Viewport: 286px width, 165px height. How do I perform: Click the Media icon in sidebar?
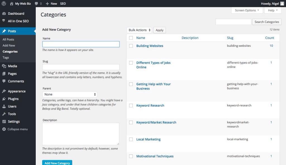point(4,66)
